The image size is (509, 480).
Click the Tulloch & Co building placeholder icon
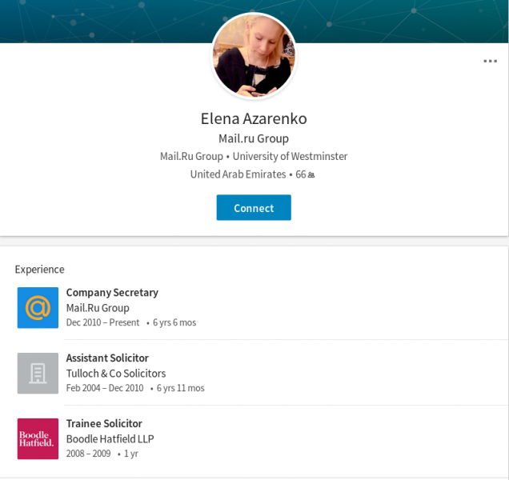point(38,374)
